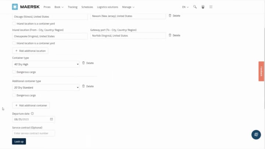Open the Feedback side tab
Image resolution: width=265 pixels, height=149 pixels.
click(x=261, y=71)
